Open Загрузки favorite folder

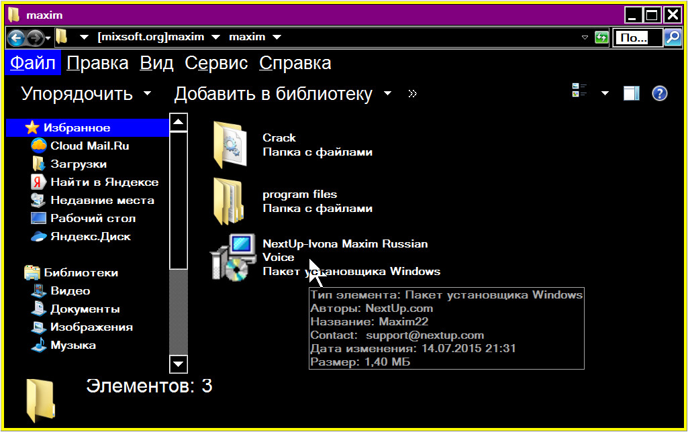click(x=79, y=164)
